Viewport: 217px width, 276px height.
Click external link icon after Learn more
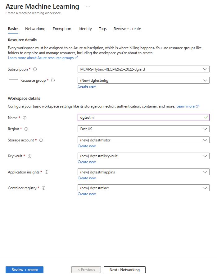coord(197,106)
